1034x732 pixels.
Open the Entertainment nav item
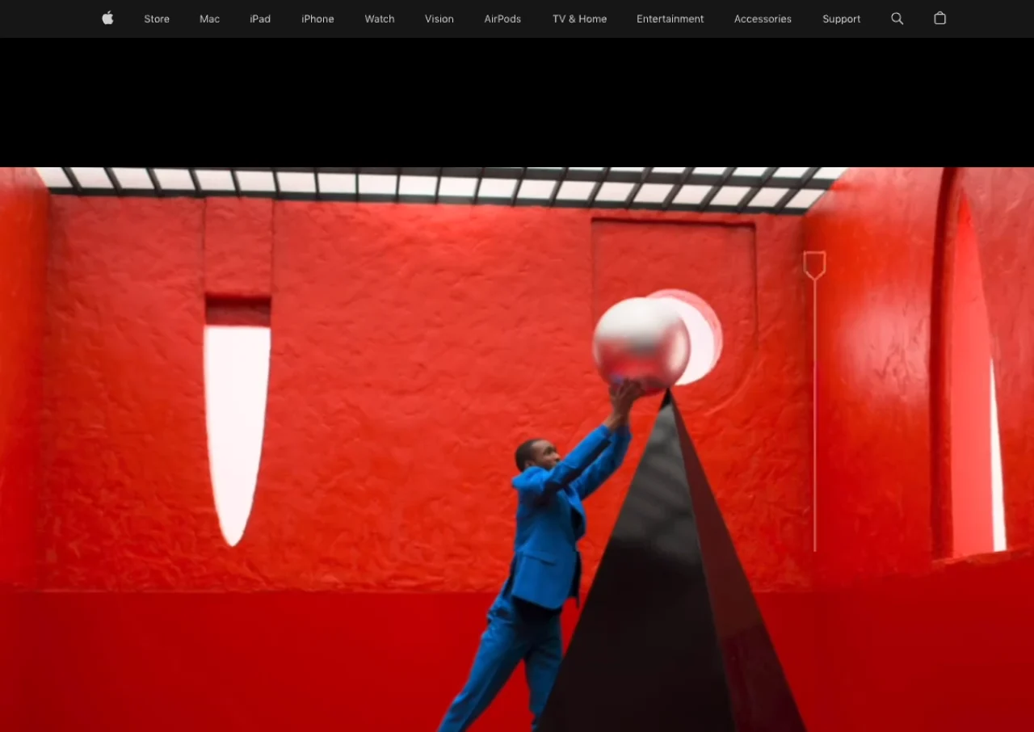pos(670,19)
